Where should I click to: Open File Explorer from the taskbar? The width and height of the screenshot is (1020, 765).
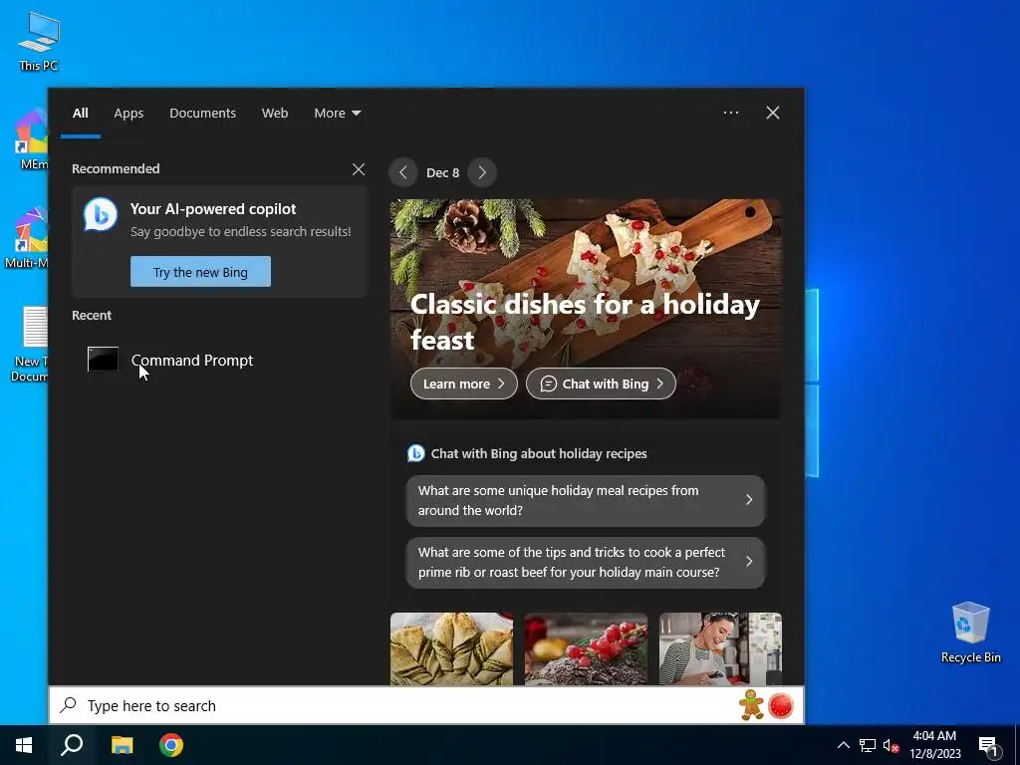pos(122,745)
